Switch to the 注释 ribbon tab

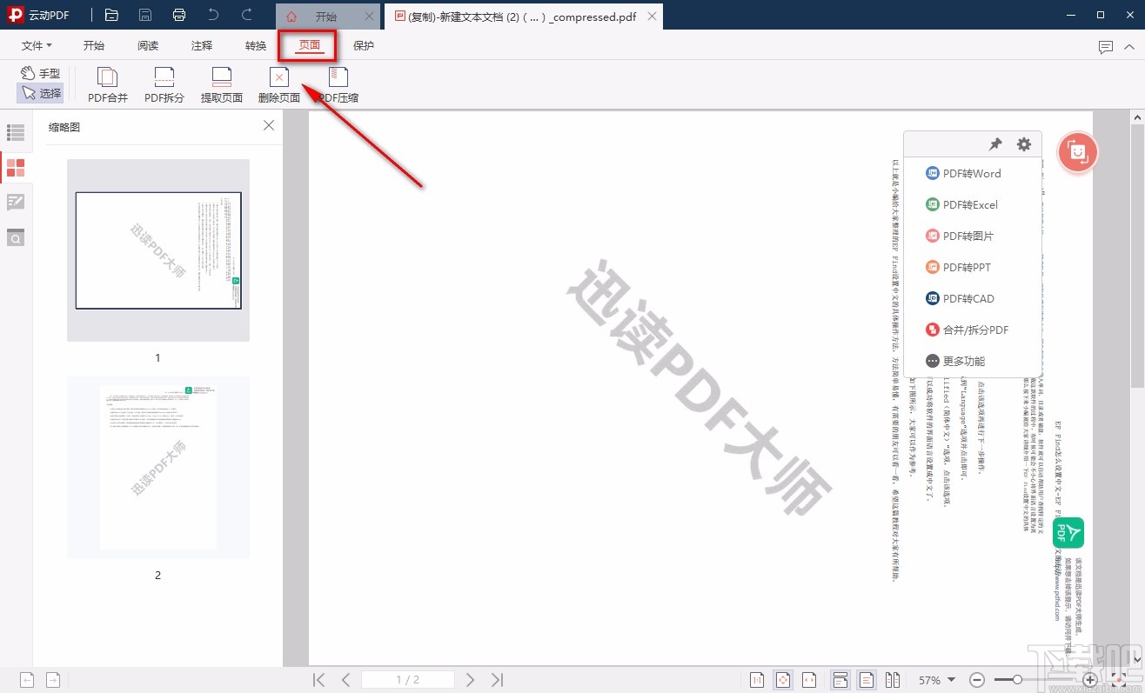click(202, 46)
